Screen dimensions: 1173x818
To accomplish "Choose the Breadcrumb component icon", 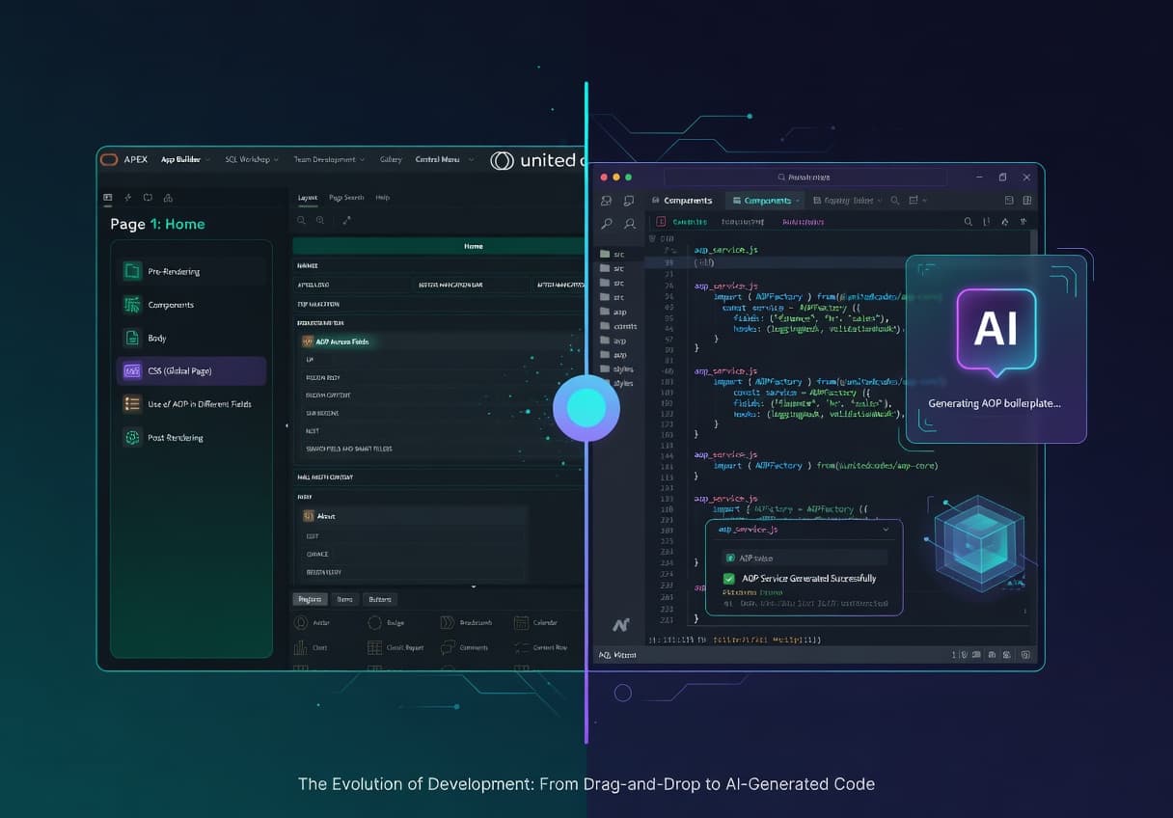I will click(449, 623).
